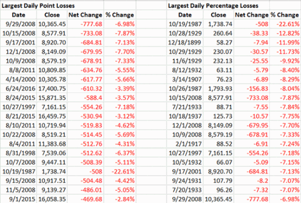Click the 2/1/1917 date cell
Viewport: 301px width, 203px height.
(x=185, y=144)
